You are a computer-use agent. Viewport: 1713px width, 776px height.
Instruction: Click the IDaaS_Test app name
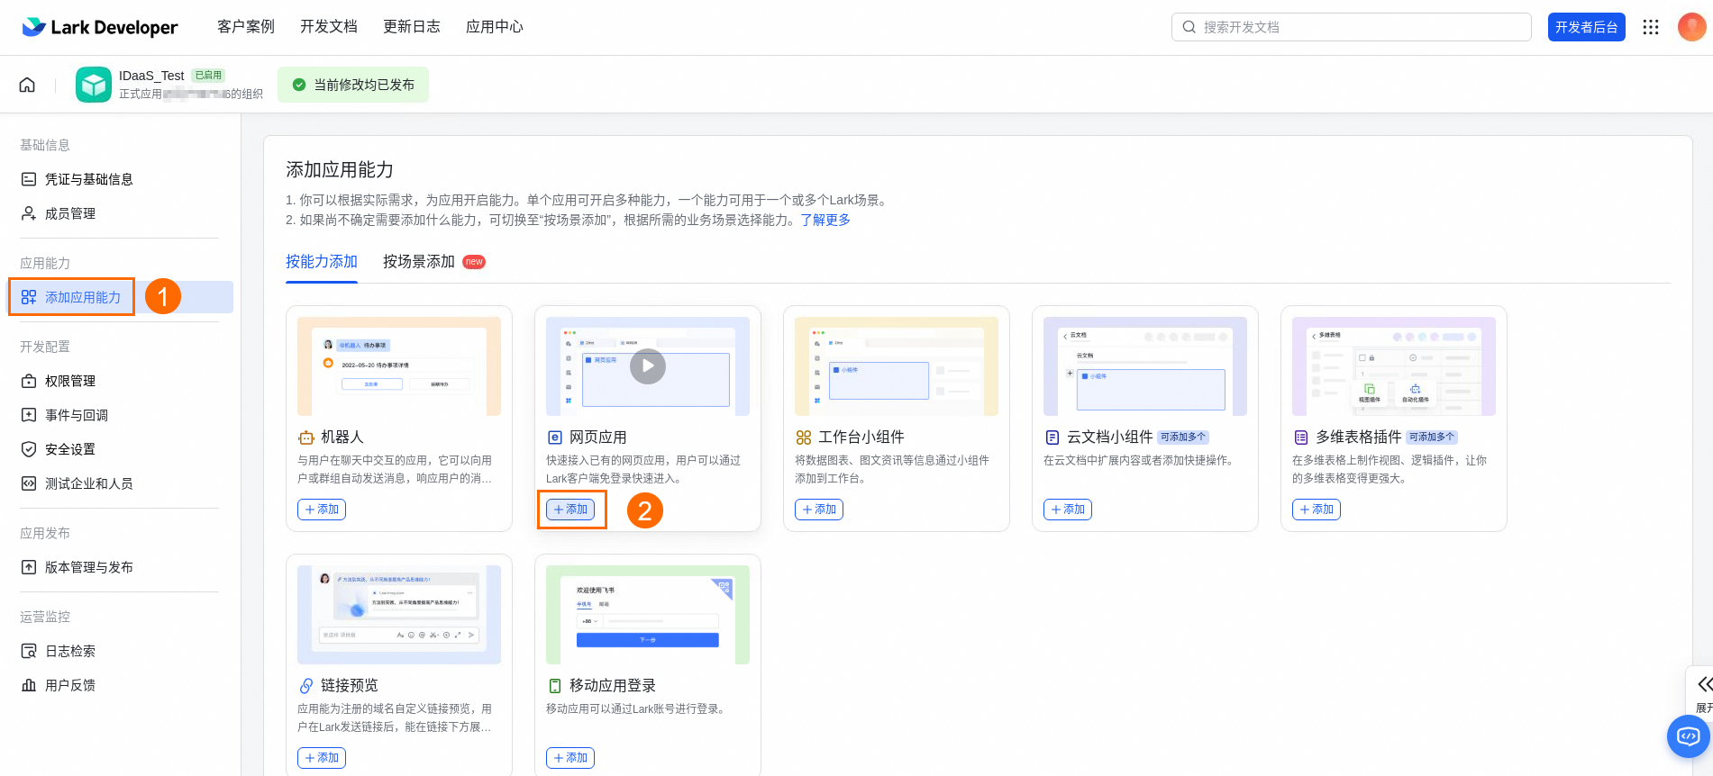pyautogui.click(x=151, y=76)
